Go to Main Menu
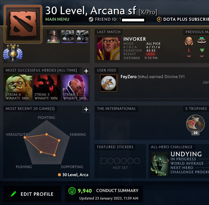Screen dimensions: 209x205 click(x=57, y=19)
